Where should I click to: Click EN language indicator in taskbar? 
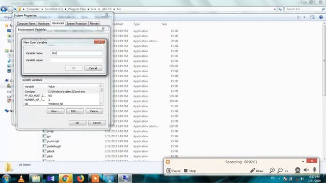coord(273,178)
